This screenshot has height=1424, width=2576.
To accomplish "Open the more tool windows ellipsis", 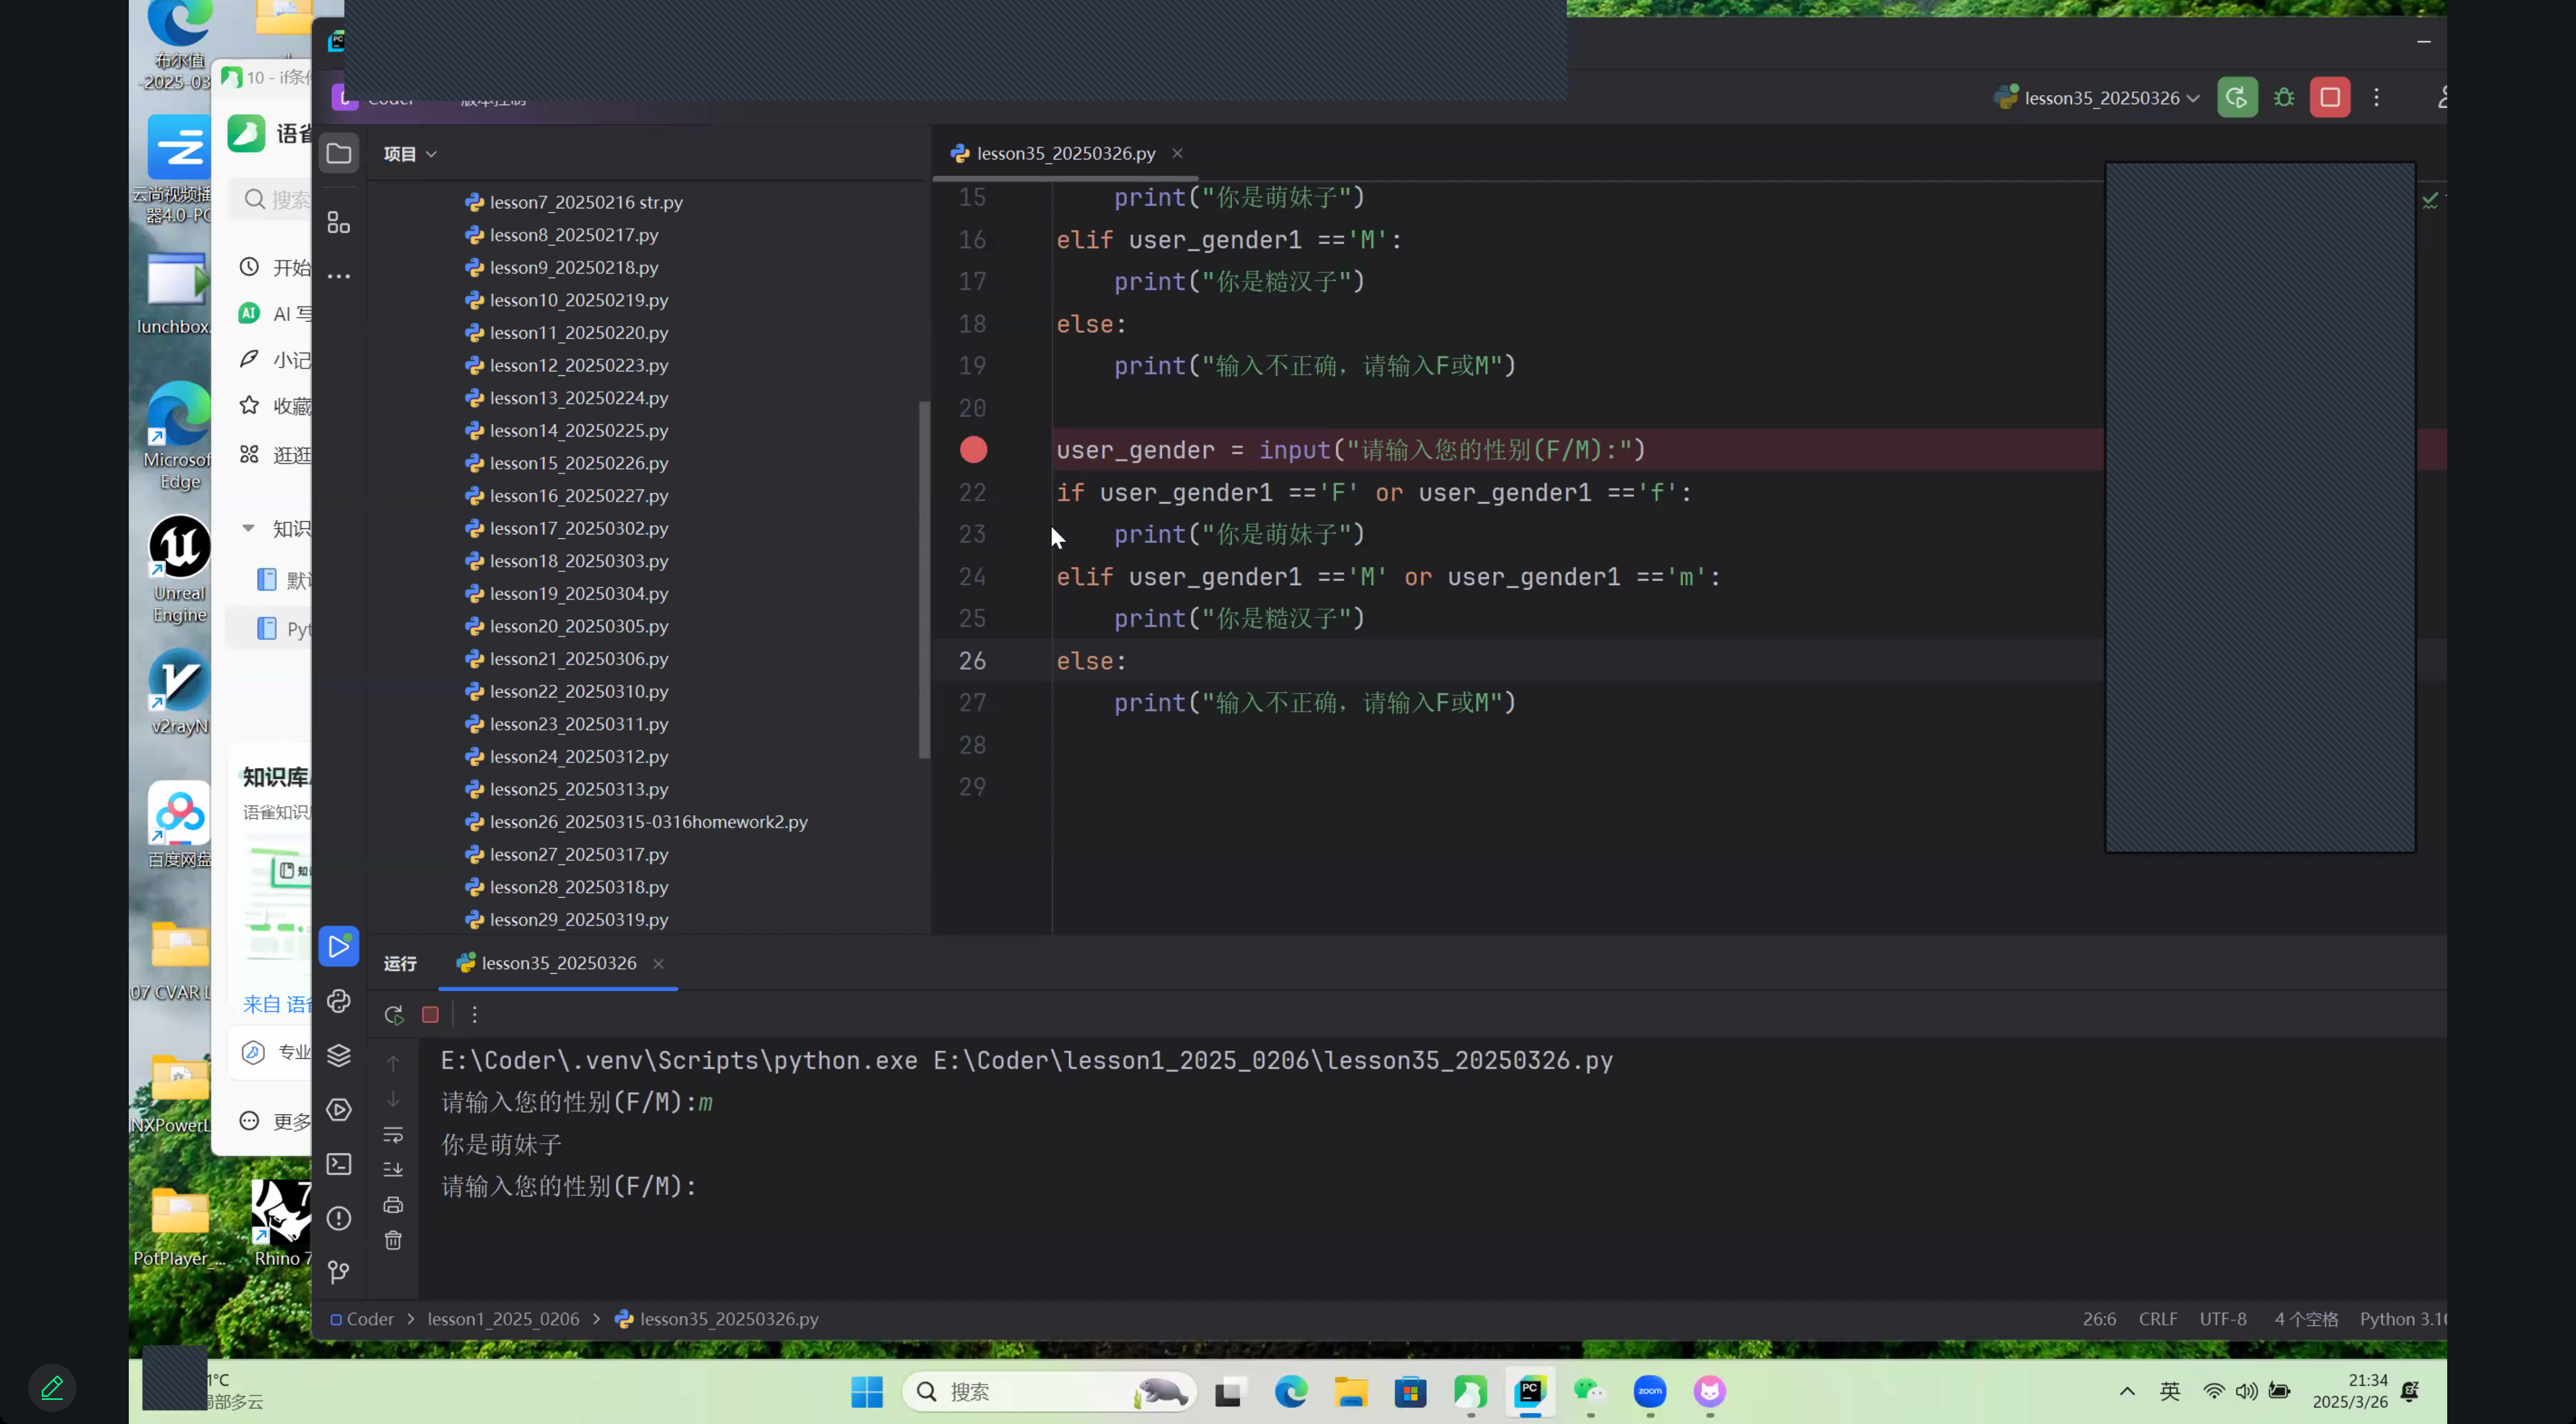I will [x=339, y=276].
